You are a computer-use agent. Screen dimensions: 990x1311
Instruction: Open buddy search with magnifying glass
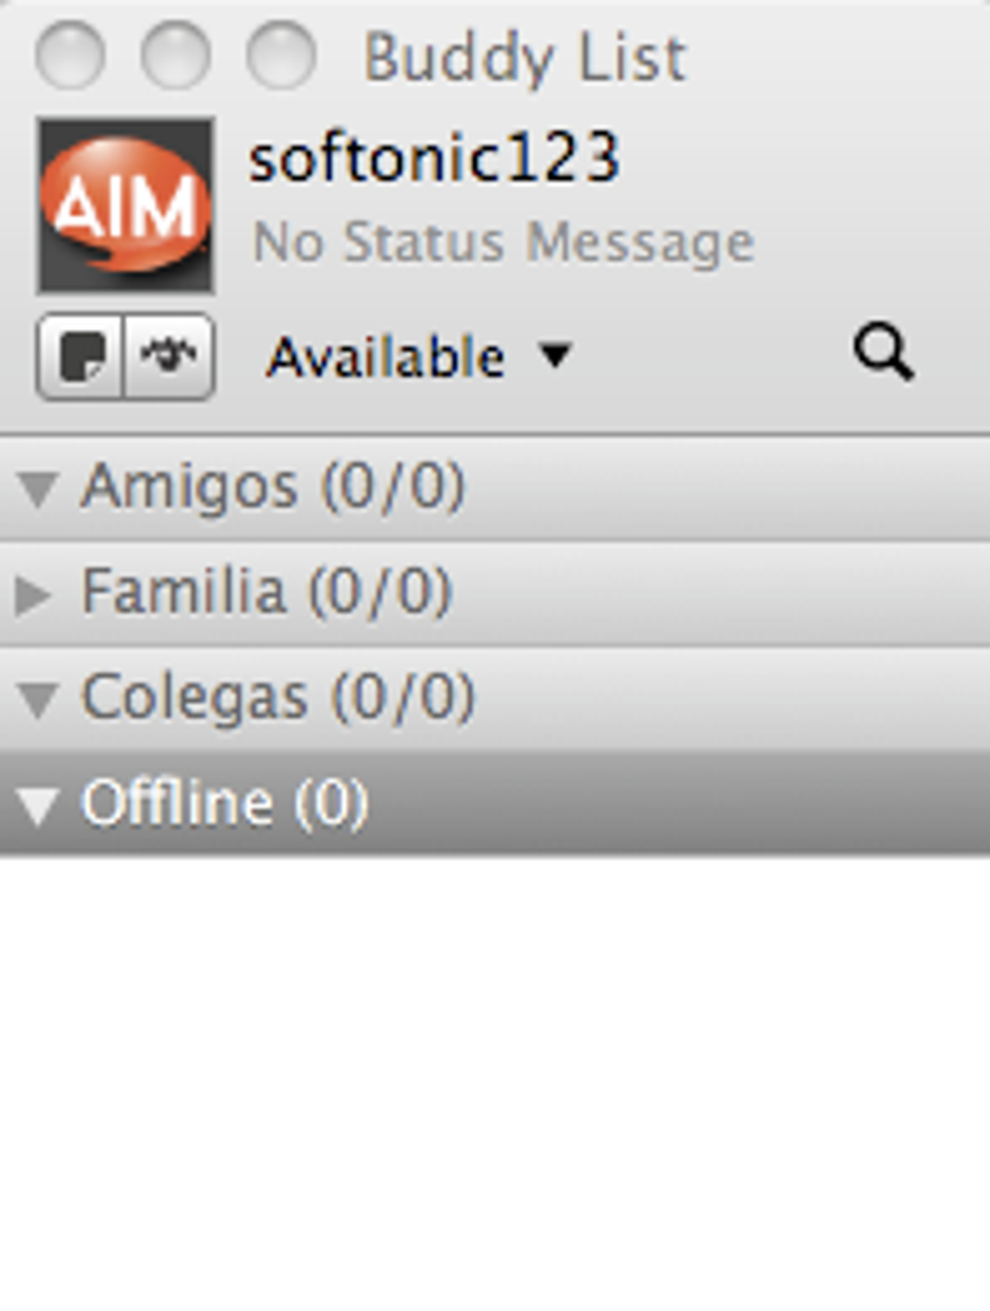point(883,352)
